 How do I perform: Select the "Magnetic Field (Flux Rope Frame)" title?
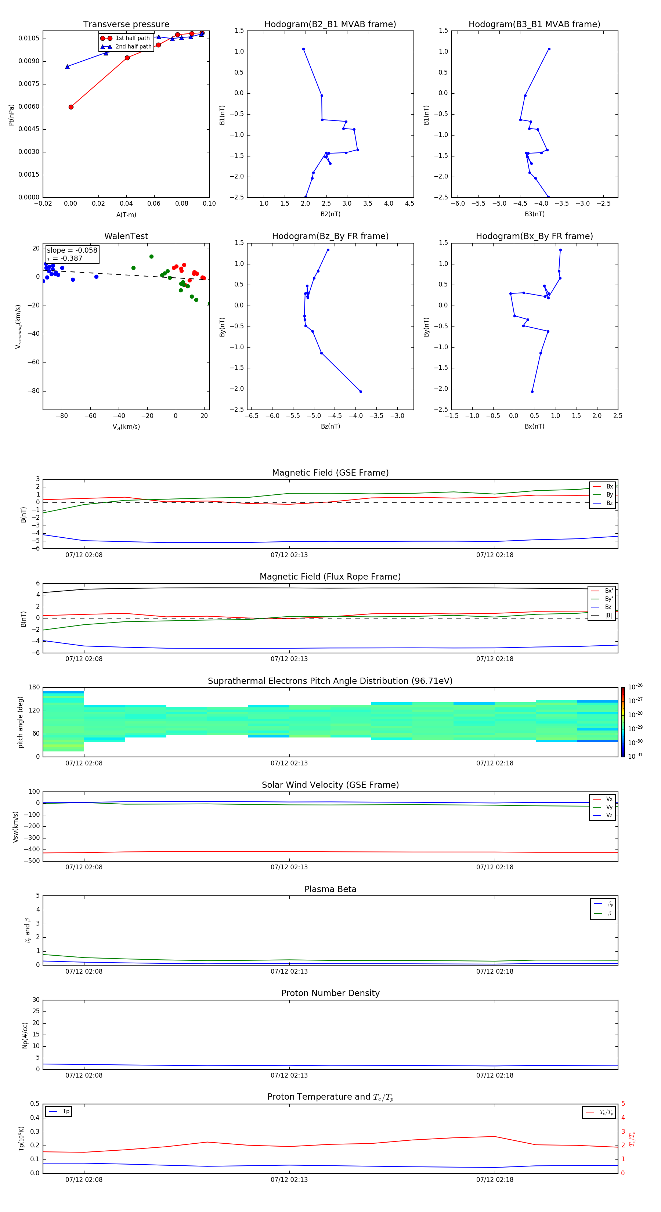[330, 577]
